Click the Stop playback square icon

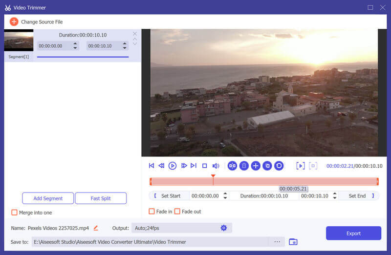(x=205, y=166)
